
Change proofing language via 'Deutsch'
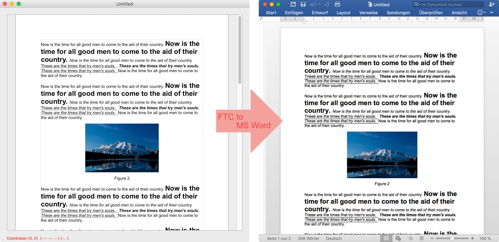334,239
